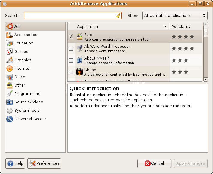Open the Universal Access wheelchair icon
Viewport: 213px width, 174px height.
coord(10,119)
